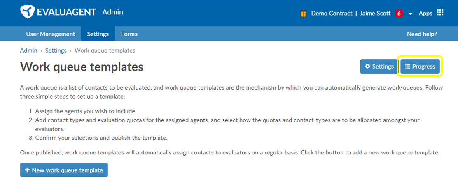Expand the user account dropdown caret
The width and height of the screenshot is (458, 184).
click(x=410, y=14)
